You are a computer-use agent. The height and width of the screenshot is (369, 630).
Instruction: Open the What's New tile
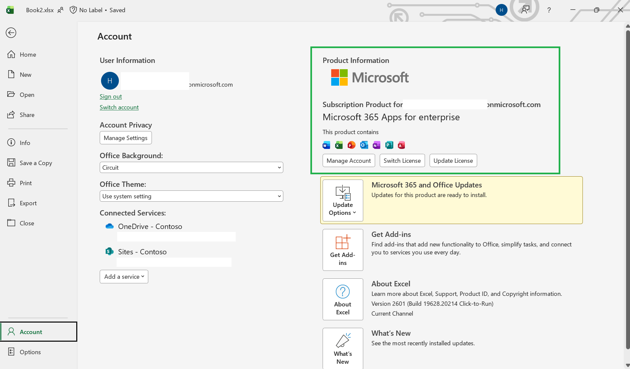(x=343, y=348)
